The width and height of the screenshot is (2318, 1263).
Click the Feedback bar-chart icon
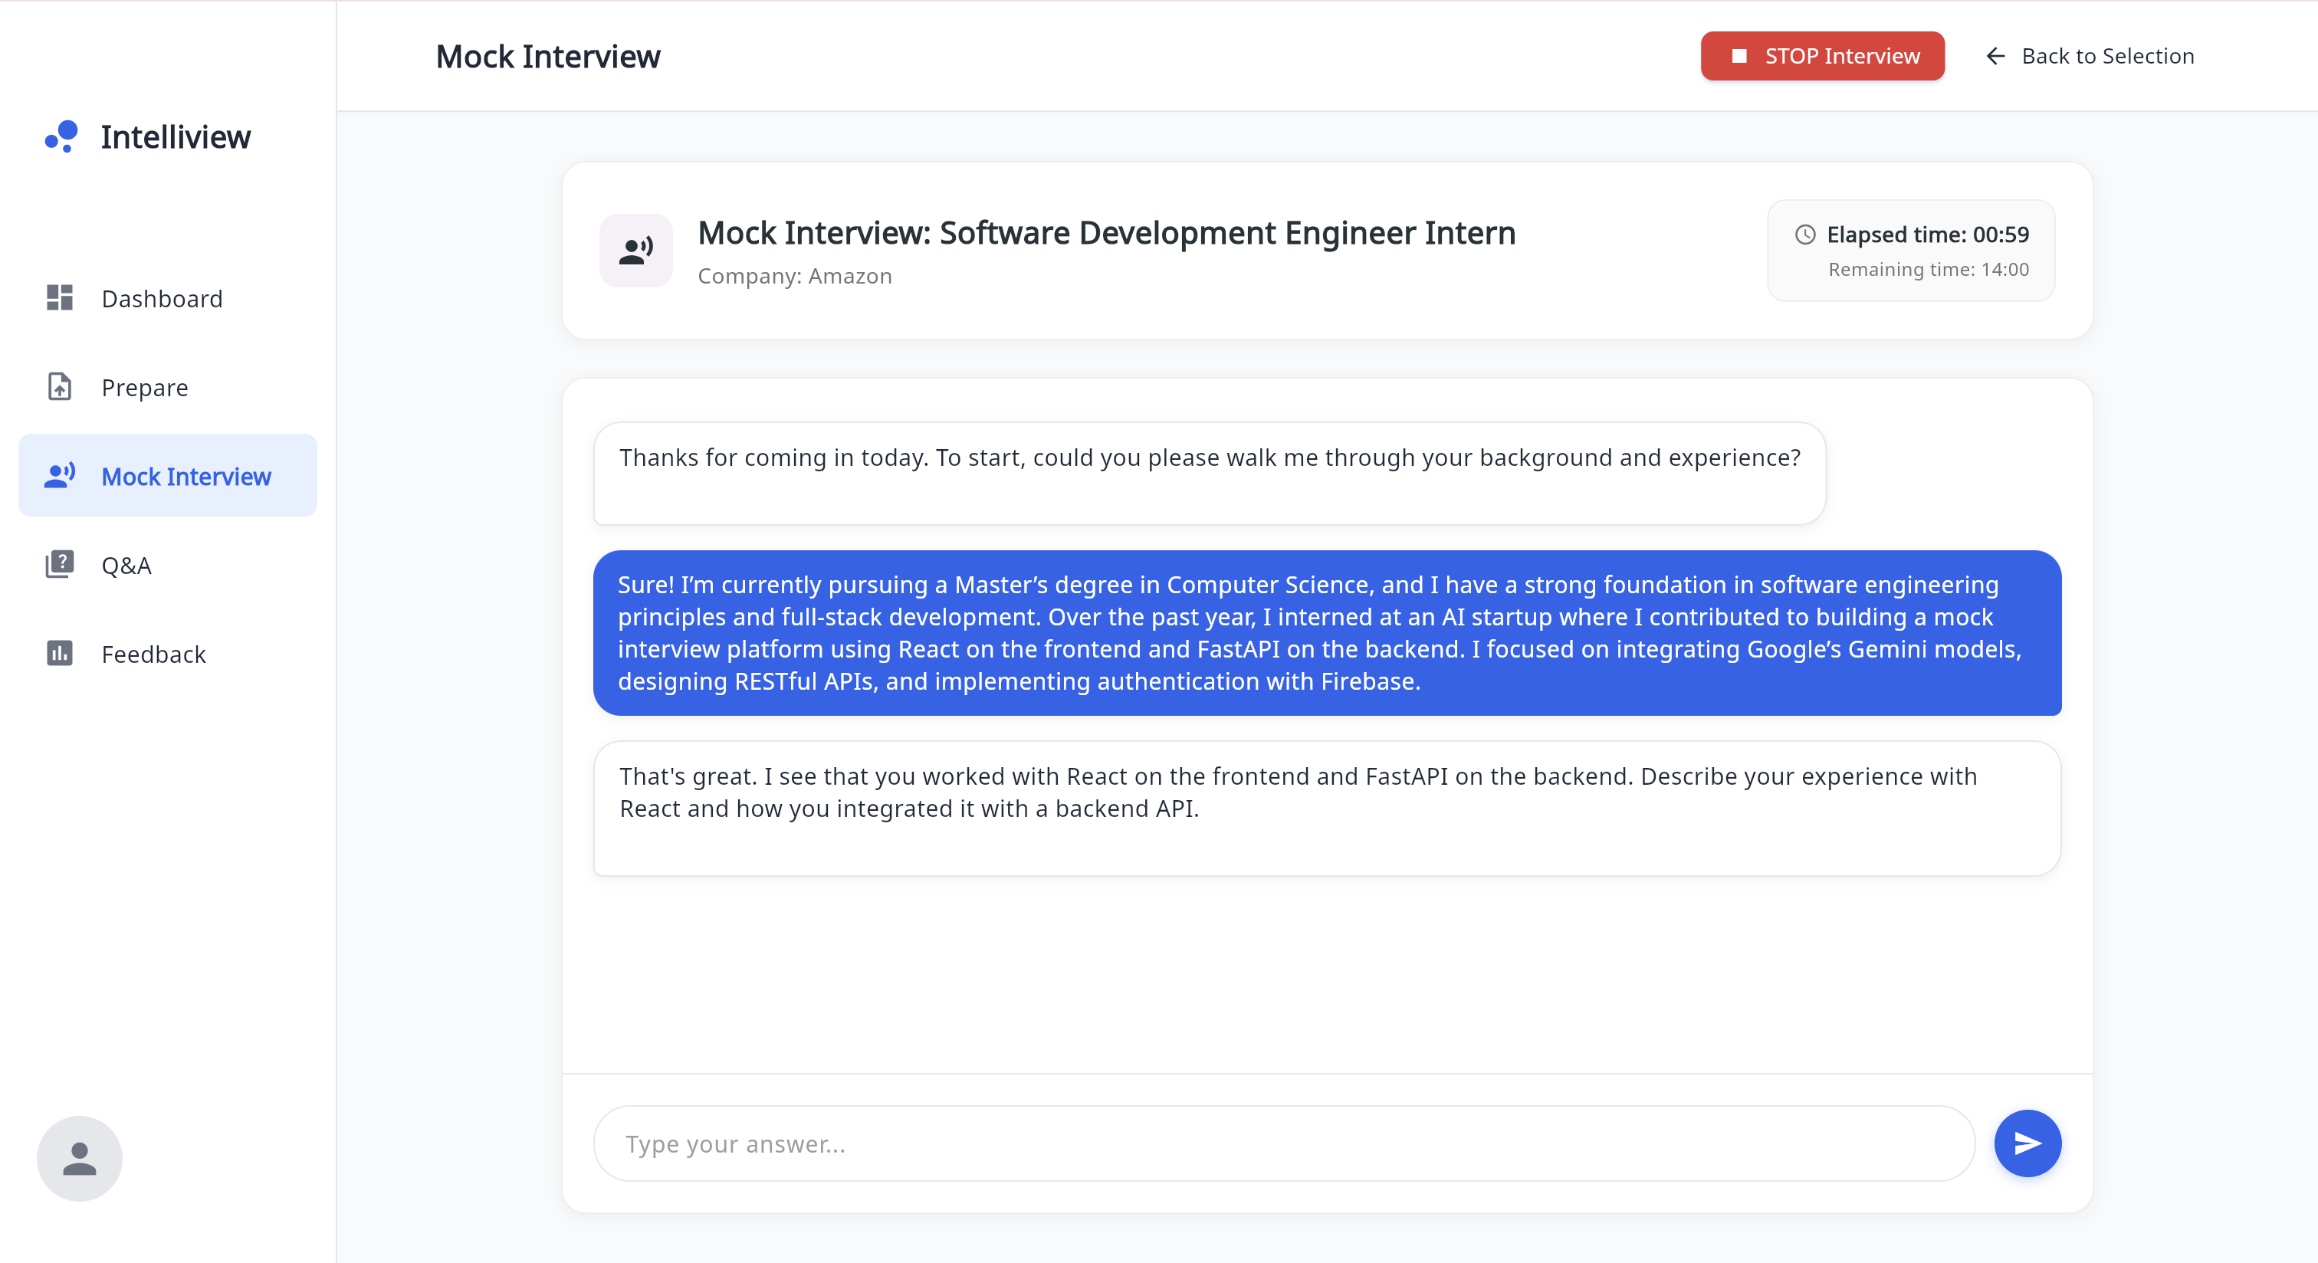[x=59, y=654]
